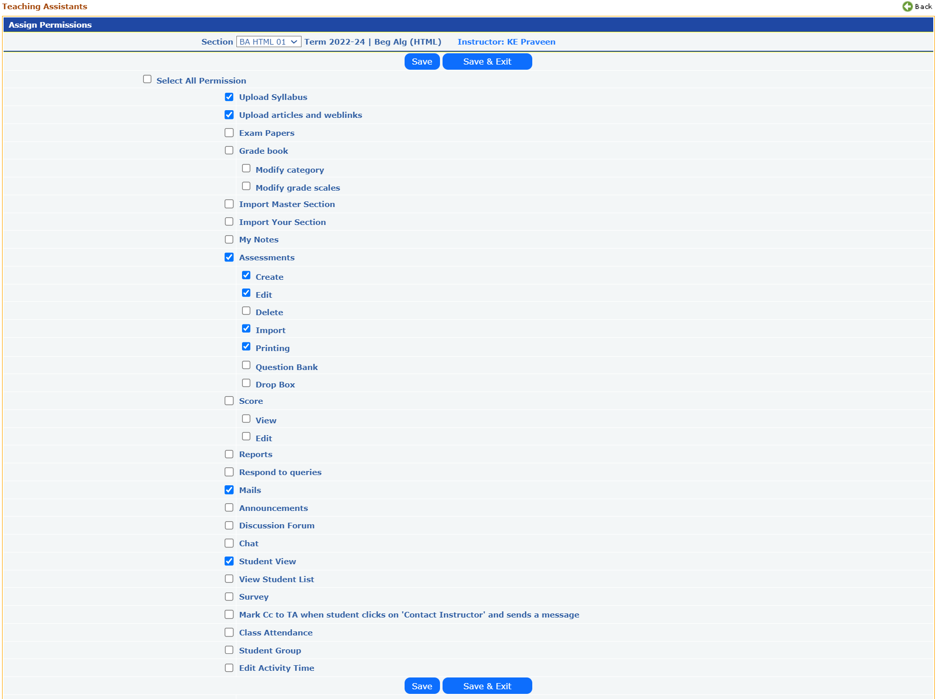Click the bottom Save & Exit button

coord(487,686)
